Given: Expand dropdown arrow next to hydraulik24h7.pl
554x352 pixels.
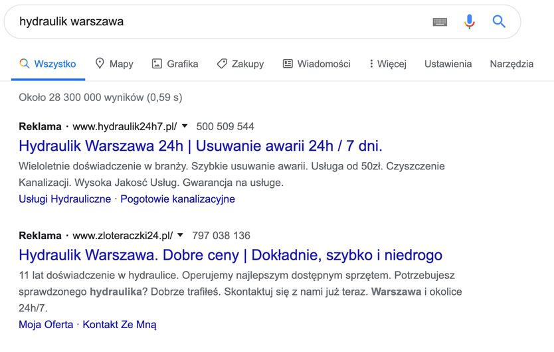Looking at the screenshot, I should [185, 126].
